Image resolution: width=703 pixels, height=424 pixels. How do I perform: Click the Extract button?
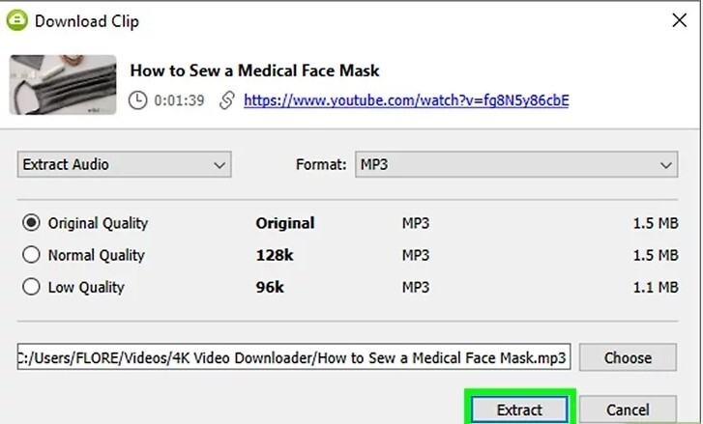click(x=519, y=410)
